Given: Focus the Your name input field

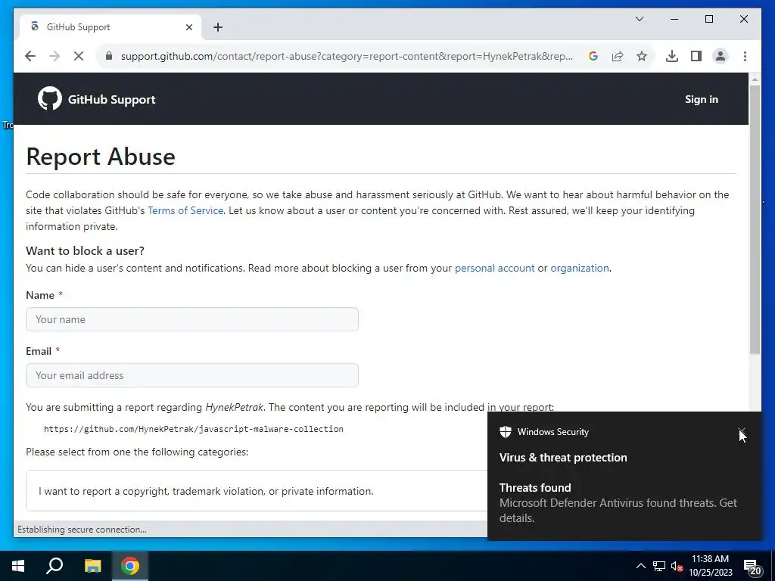Looking at the screenshot, I should click(x=192, y=320).
